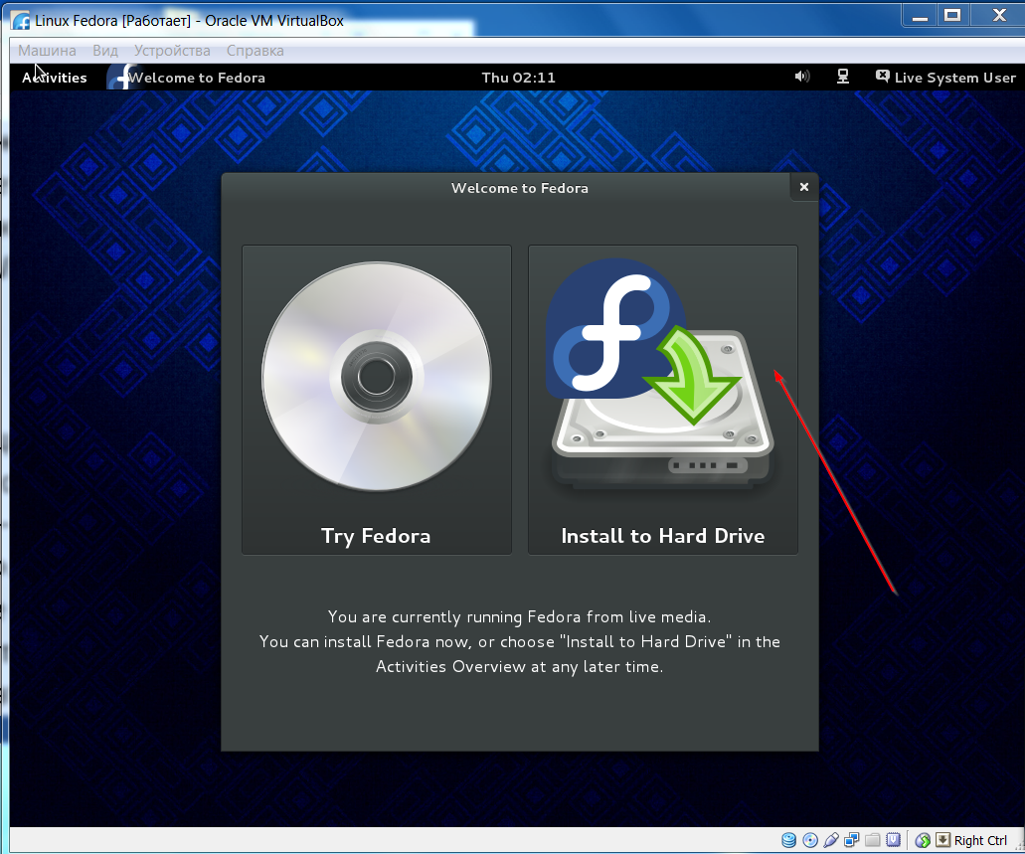Open the Устройства menu
1025x854 pixels.
(x=172, y=51)
